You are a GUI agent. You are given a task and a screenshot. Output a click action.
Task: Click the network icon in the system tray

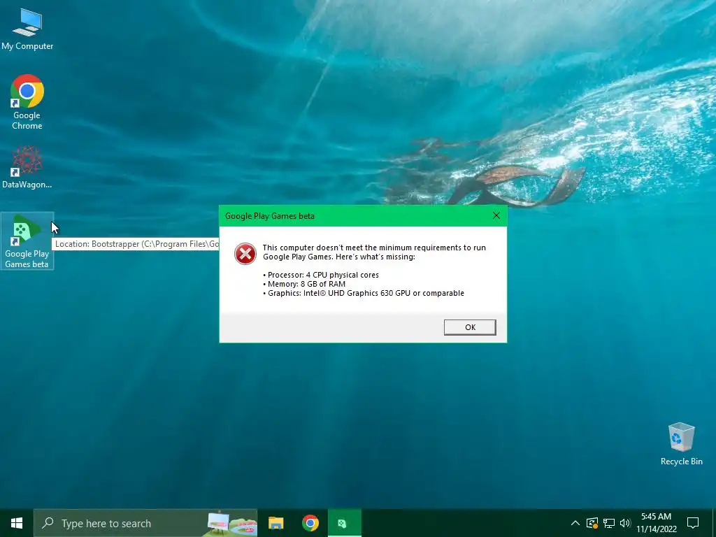(609, 523)
